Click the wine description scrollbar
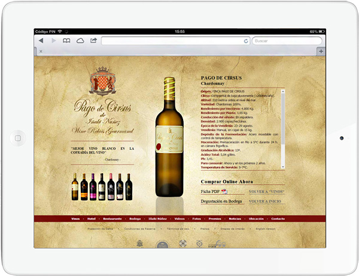The height and width of the screenshot is (276, 359). point(283,128)
